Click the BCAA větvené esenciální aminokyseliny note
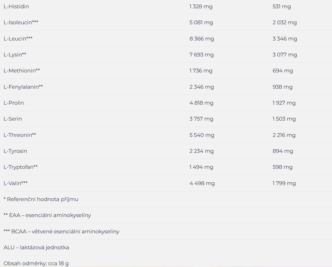The width and height of the screenshot is (332, 267). pos(62,232)
